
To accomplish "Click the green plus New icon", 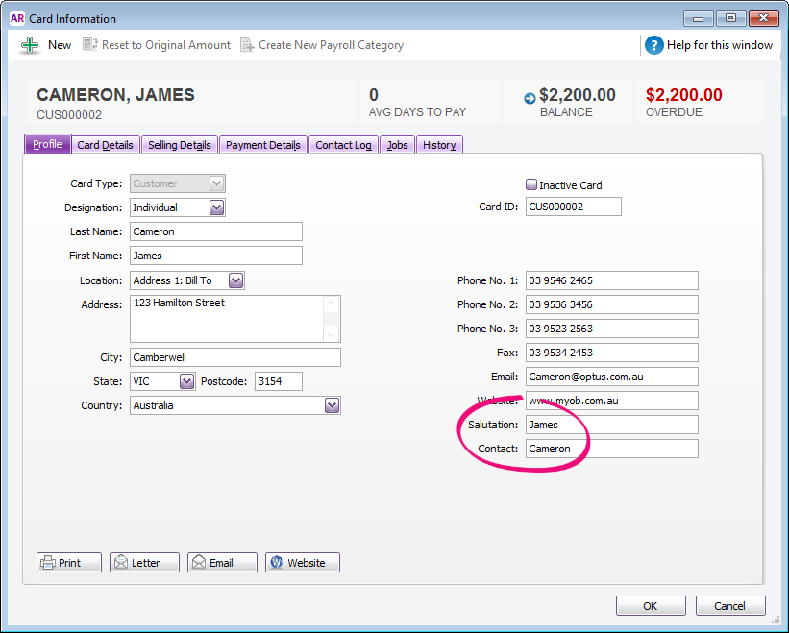I will [x=30, y=45].
